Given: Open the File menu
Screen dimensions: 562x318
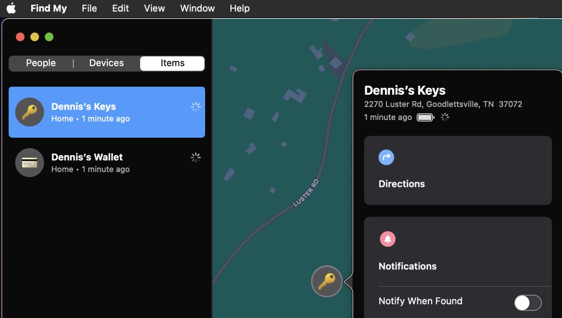Looking at the screenshot, I should 89,8.
